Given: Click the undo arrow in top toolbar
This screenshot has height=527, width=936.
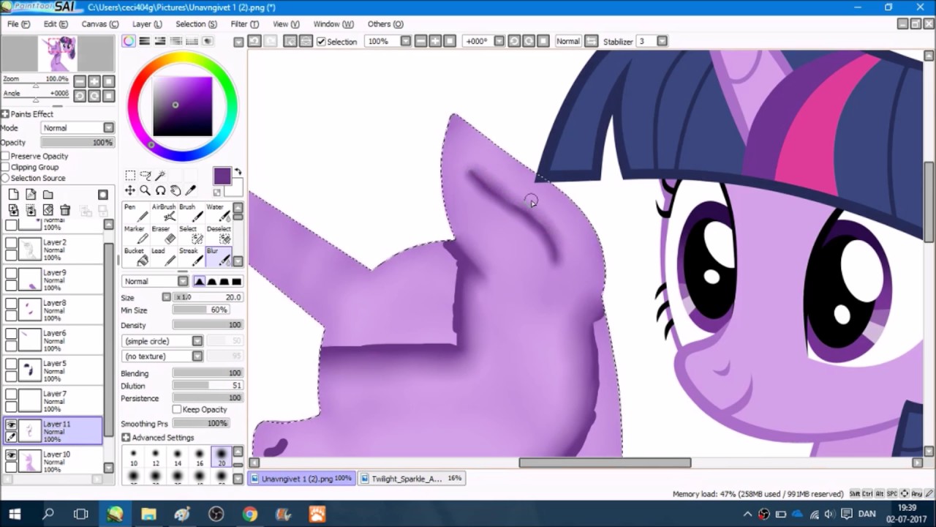Looking at the screenshot, I should tap(254, 41).
